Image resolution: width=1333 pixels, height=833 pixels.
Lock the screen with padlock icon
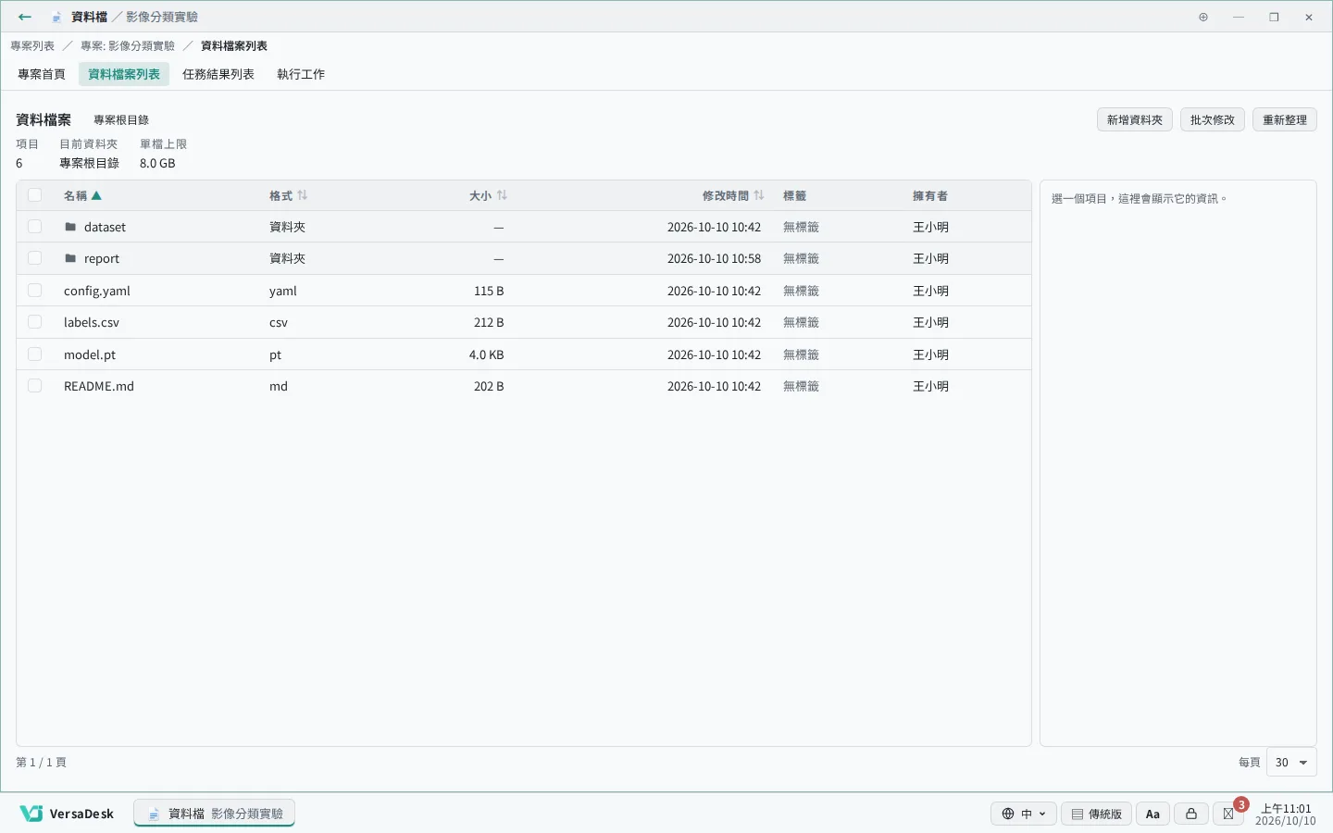[x=1191, y=814]
